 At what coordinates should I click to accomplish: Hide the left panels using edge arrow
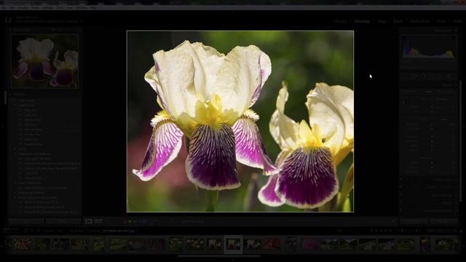point(1,127)
